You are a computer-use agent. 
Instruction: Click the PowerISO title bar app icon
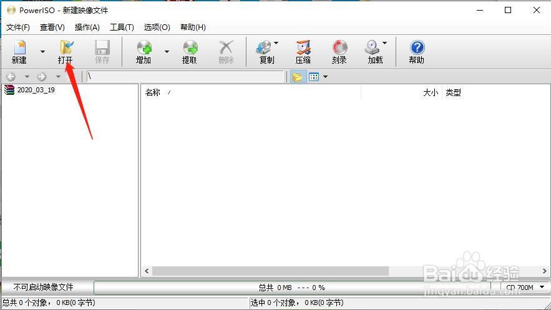pyautogui.click(x=11, y=10)
